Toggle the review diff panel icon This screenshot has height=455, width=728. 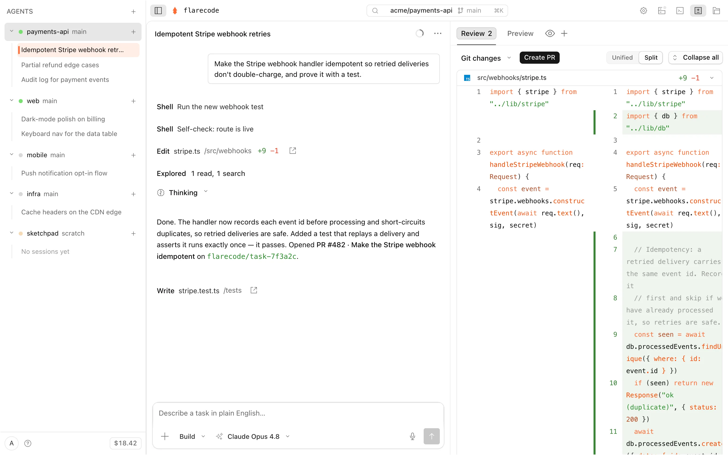pyautogui.click(x=698, y=11)
